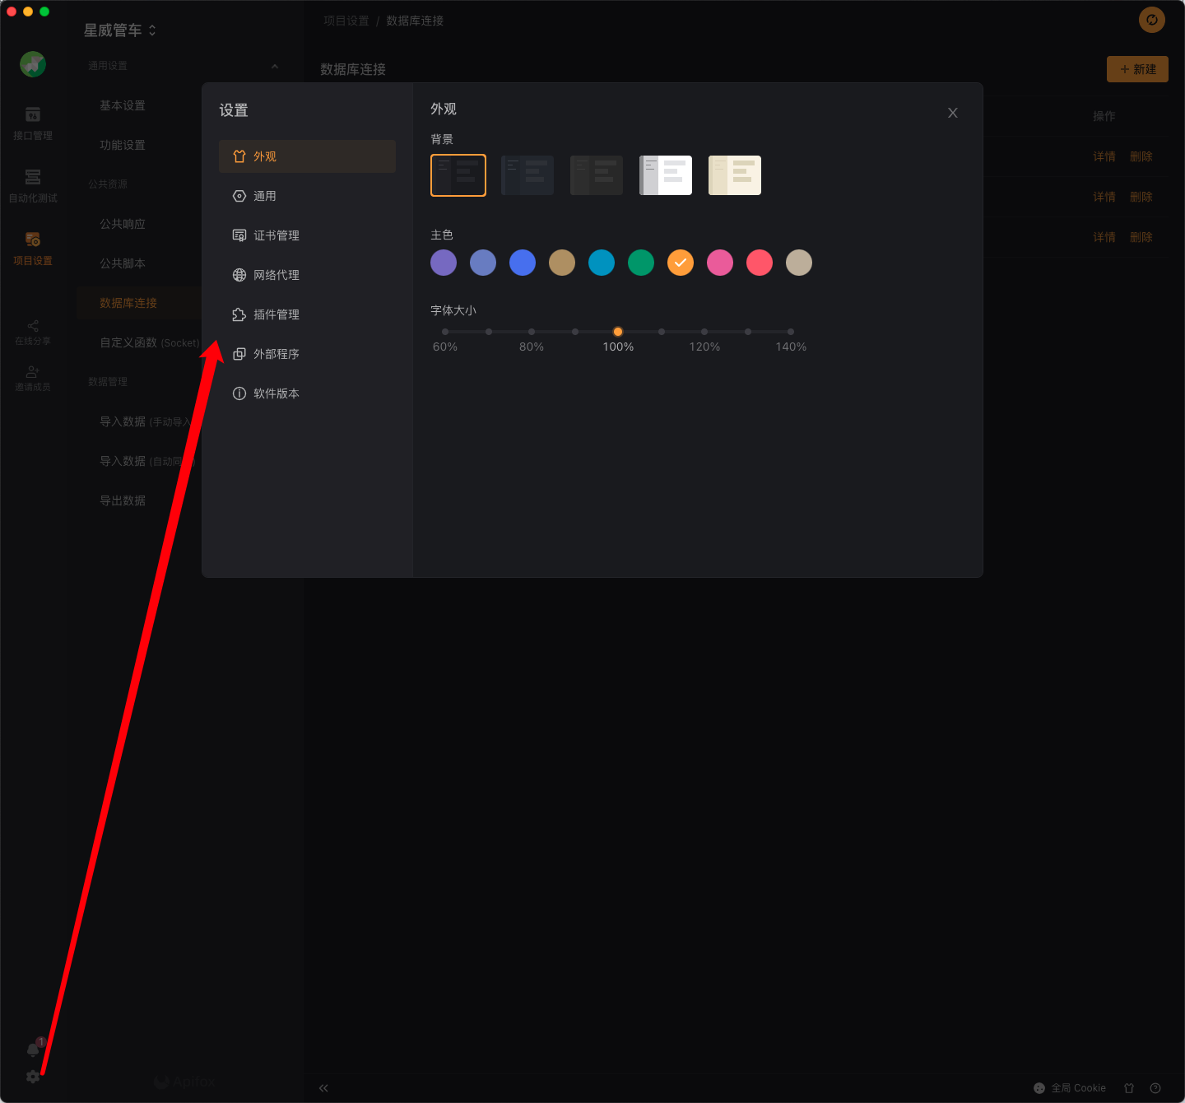Expand the 星威管车 project switcher

tap(120, 30)
